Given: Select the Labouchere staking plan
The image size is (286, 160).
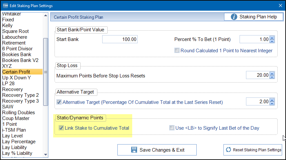Looking at the screenshot, I should tap(15, 37).
